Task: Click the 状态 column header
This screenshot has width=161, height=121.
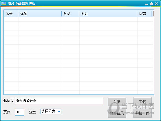Action: (x=144, y=14)
